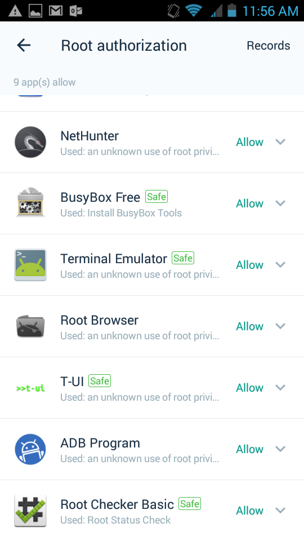This screenshot has height=541, width=304.
Task: Open the T-UI Allow dropdown arrow
Action: tap(280, 388)
